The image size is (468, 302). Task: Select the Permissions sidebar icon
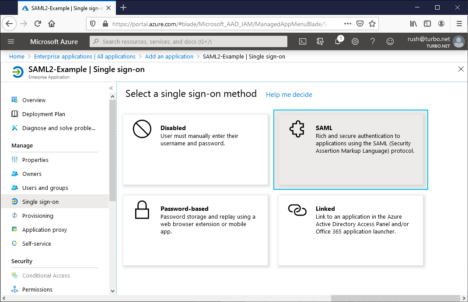click(x=14, y=289)
